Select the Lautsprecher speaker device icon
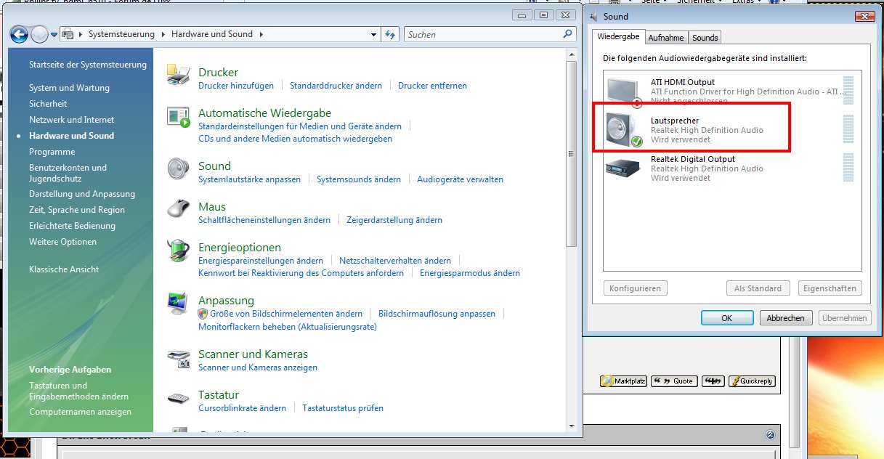Screen dimensions: 884x459 624,130
